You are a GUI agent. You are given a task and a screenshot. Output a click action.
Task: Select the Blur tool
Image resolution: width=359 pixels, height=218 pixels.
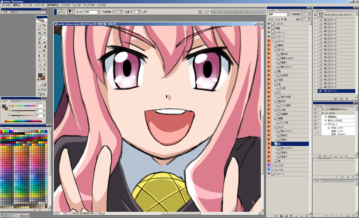40,51
